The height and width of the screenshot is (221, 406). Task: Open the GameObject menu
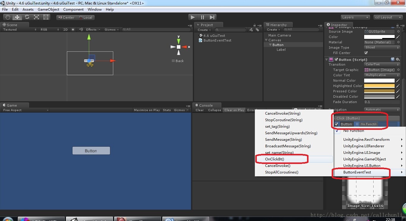(48, 9)
